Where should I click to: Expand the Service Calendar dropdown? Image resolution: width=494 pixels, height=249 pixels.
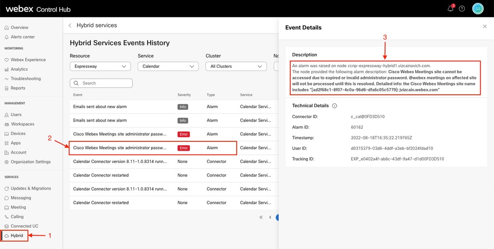(168, 66)
